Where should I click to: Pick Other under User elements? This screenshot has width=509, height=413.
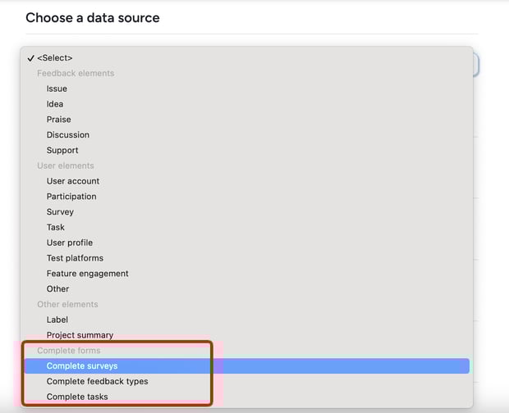[247, 289]
